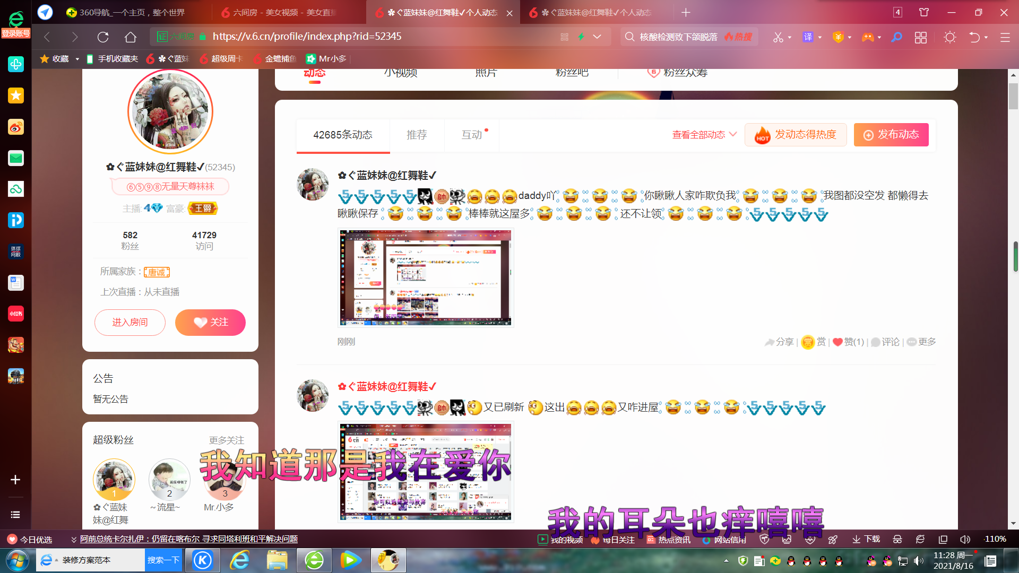The height and width of the screenshot is (573, 1019).
Task: Click the search box 核酸检测致下颌脱落
Action: tap(678, 37)
